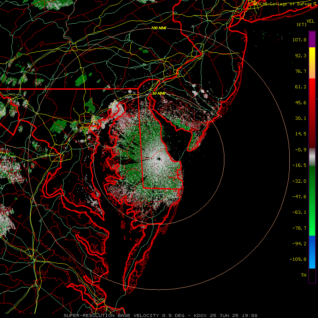The height and width of the screenshot is (318, 318).
Task: Click the 107.8 velocity scale value
Action: [299, 40]
